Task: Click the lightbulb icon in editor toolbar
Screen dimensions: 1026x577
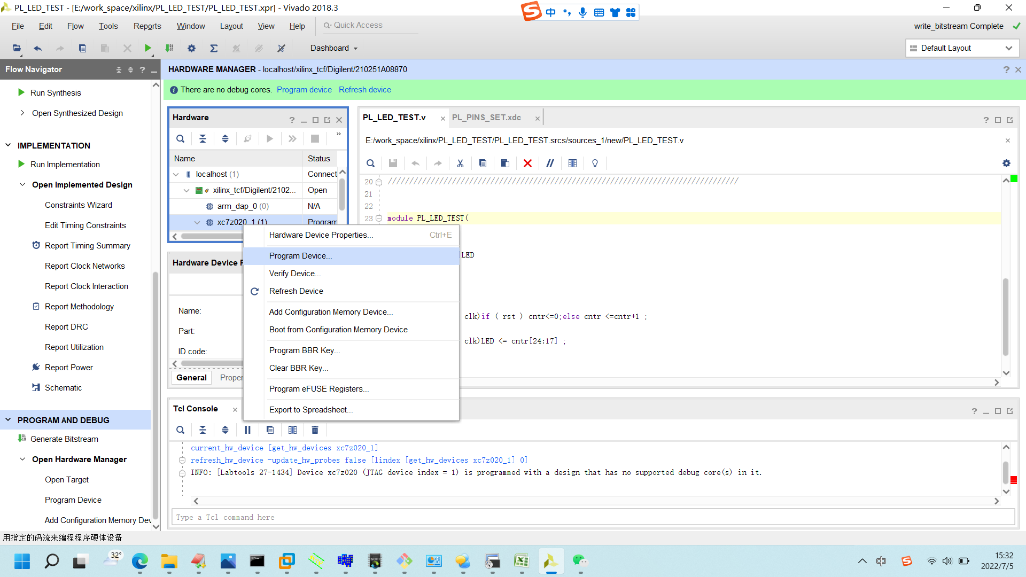Action: [595, 163]
